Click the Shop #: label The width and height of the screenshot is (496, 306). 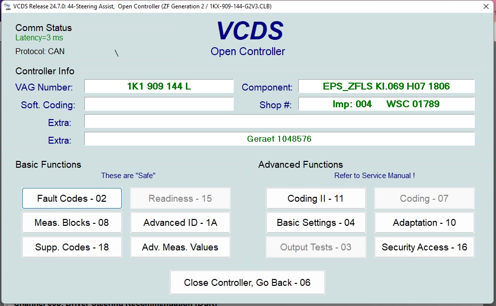pos(276,105)
